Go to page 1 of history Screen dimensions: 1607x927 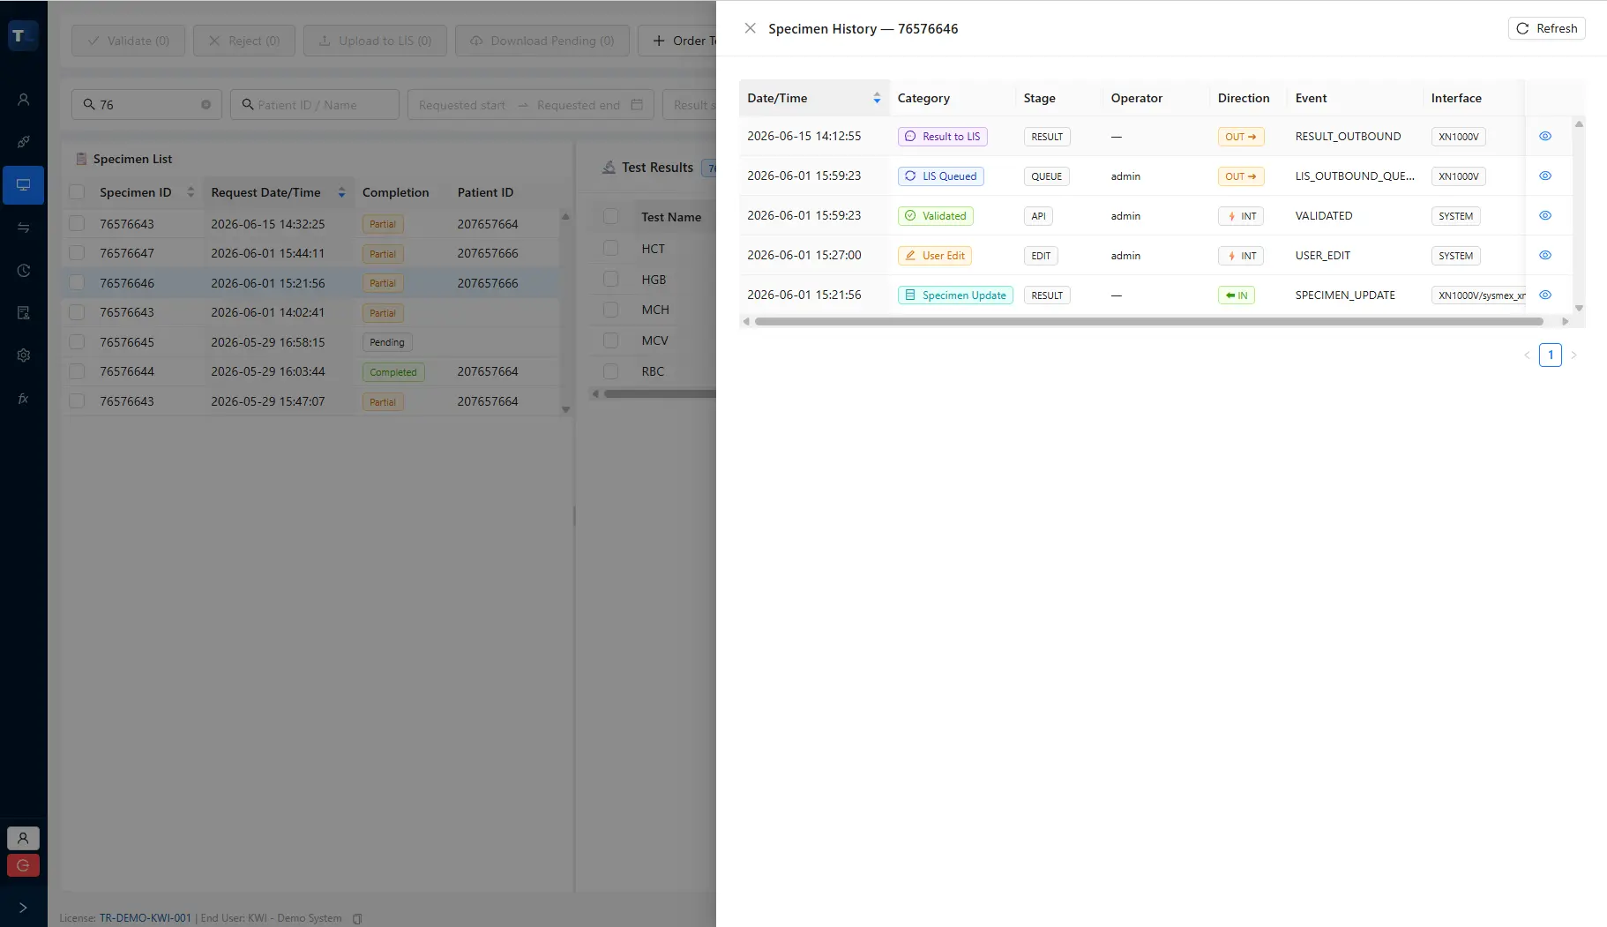click(x=1550, y=355)
